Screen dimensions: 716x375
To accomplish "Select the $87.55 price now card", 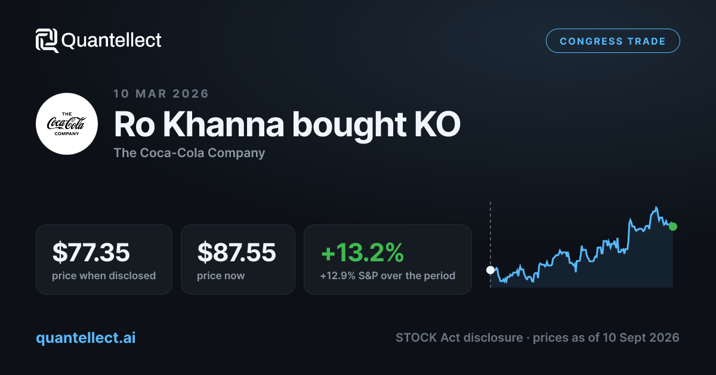I will [x=238, y=260].
